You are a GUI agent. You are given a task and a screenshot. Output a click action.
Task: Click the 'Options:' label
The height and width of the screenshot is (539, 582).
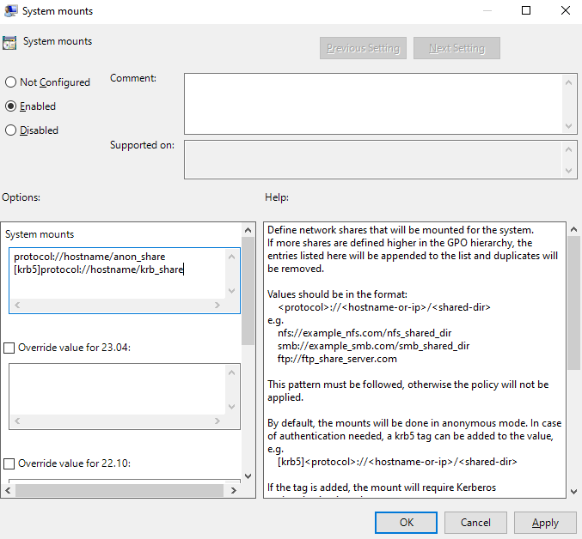click(x=21, y=197)
